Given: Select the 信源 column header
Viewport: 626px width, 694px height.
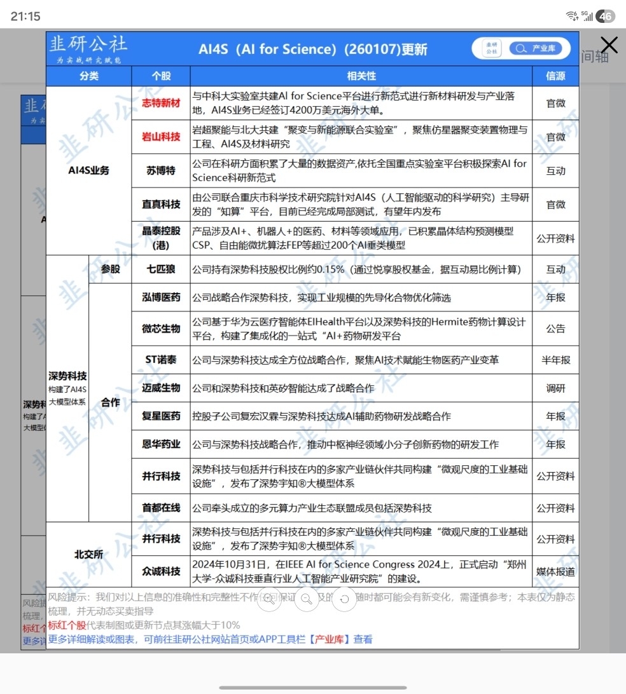Looking at the screenshot, I should [x=555, y=76].
